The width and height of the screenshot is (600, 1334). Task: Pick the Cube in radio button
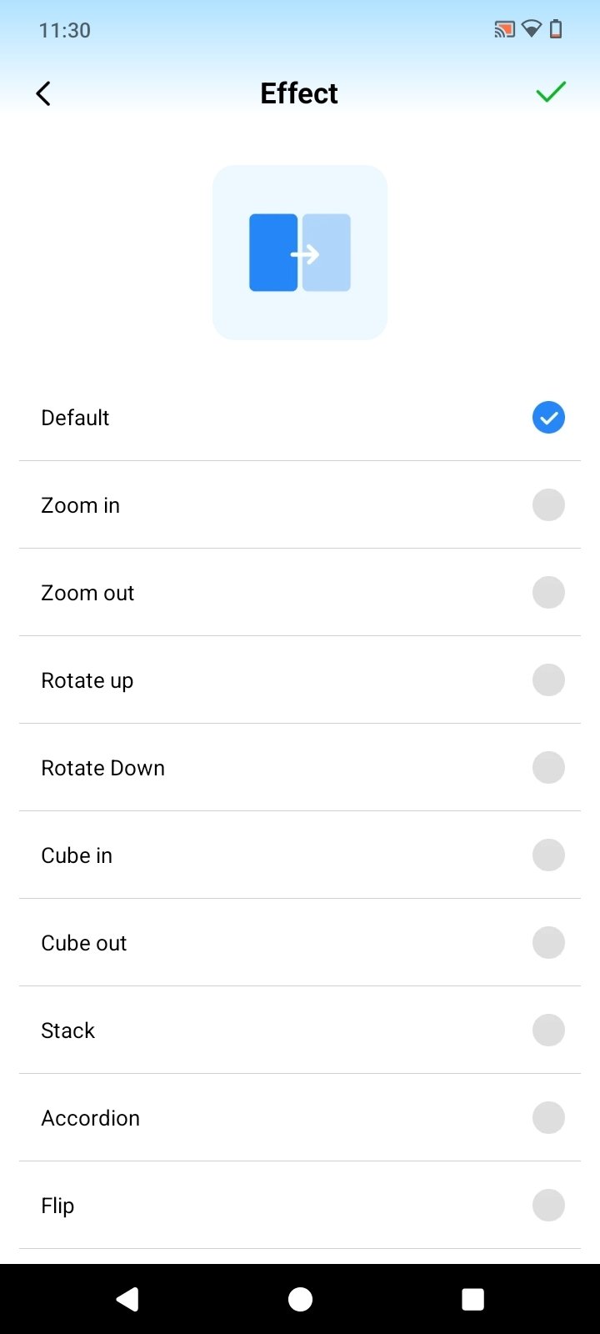(548, 855)
